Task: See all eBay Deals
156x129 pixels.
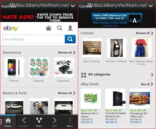Action: click(x=147, y=84)
